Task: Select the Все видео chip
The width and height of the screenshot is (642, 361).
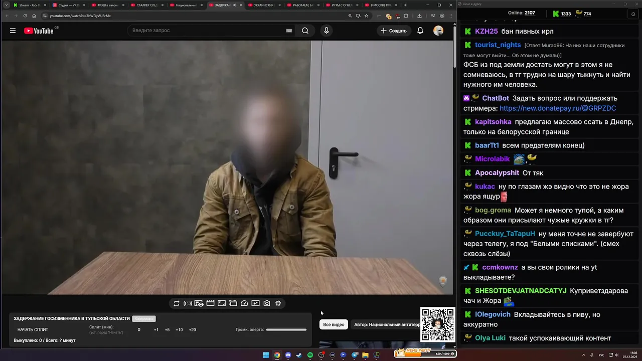Action: pyautogui.click(x=334, y=324)
